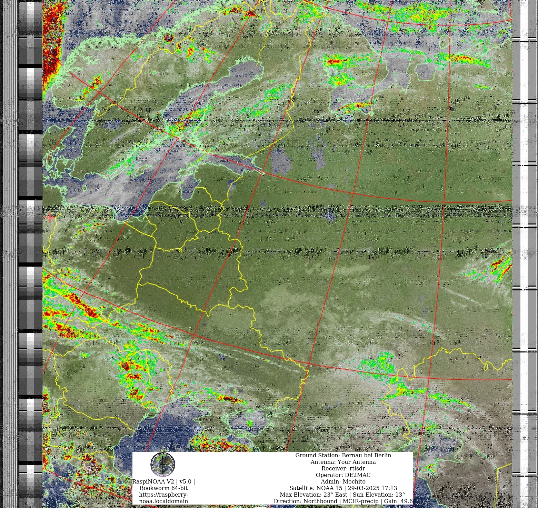This screenshot has width=538, height=508.
Task: Select the 'Operator: DE2MAC' line
Action: pos(343,475)
